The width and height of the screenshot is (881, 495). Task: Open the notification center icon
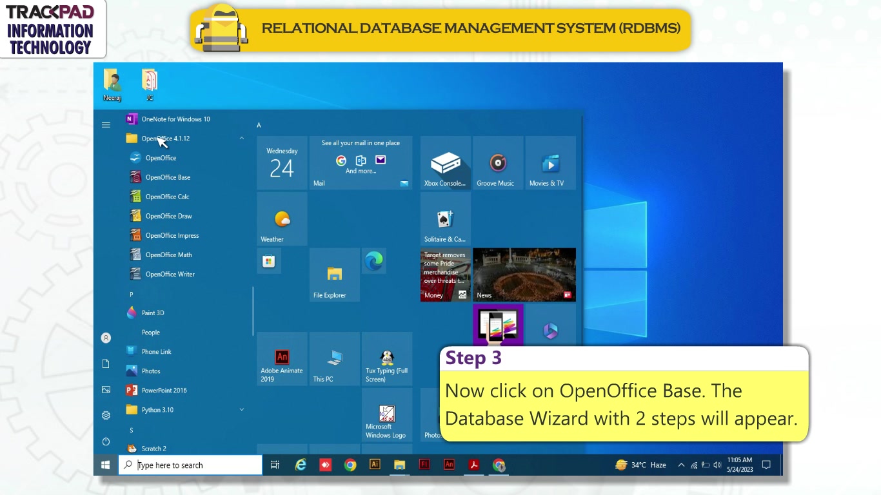[x=767, y=465]
